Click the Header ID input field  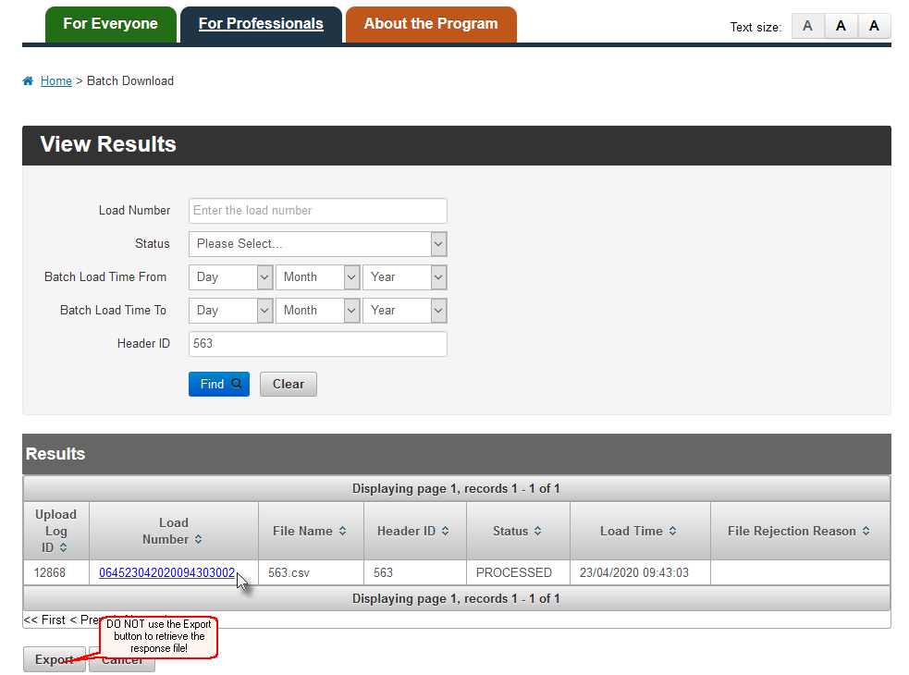[318, 344]
